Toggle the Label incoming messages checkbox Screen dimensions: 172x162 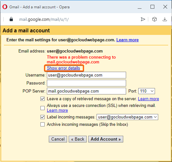42,117
